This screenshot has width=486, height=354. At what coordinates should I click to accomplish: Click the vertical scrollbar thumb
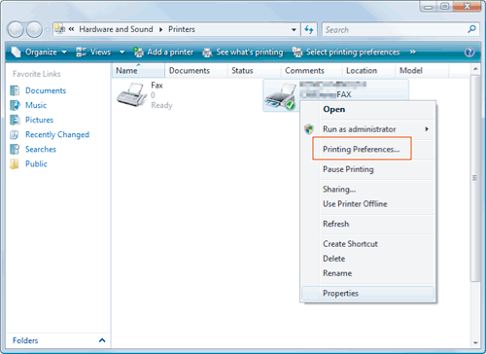(475, 178)
